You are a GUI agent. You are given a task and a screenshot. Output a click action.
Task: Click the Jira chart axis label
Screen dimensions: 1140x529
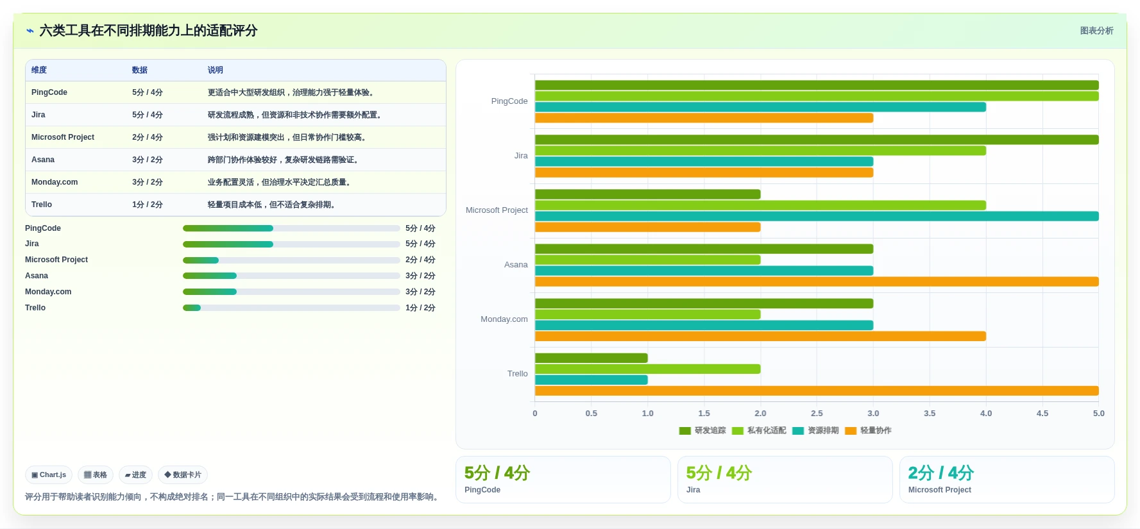(521, 156)
